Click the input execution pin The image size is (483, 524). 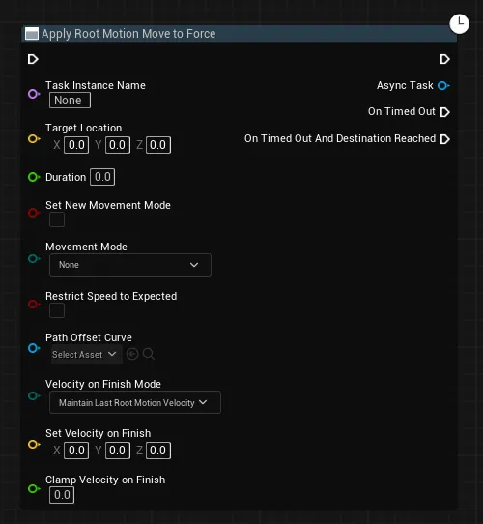click(33, 59)
